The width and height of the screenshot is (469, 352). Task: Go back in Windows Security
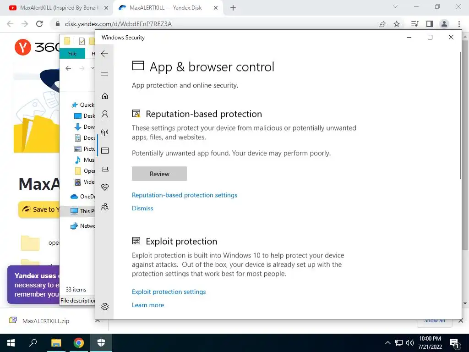tap(104, 54)
